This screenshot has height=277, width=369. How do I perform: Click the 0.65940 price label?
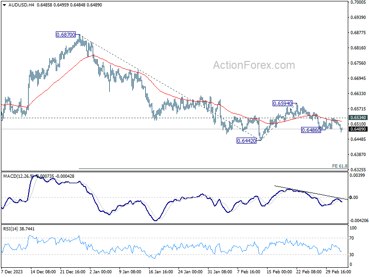click(282, 103)
